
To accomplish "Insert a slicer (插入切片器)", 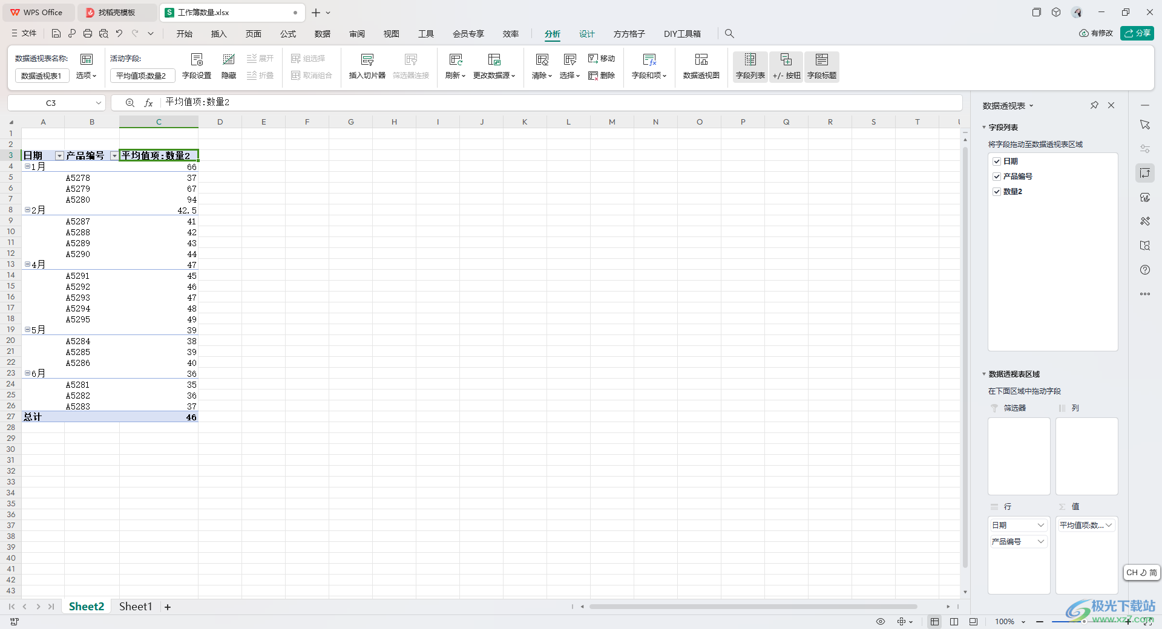I will pyautogui.click(x=367, y=67).
